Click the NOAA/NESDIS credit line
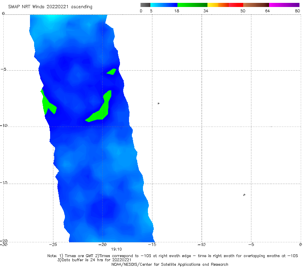Image resolution: width=304 pixels, height=267 pixels. (x=170, y=265)
